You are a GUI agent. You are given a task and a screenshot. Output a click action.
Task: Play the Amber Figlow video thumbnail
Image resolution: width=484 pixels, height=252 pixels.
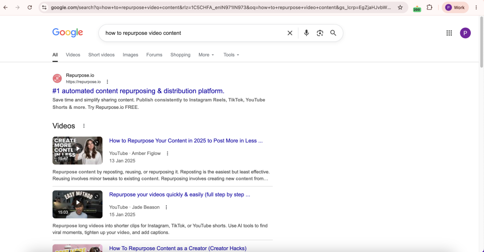78,150
